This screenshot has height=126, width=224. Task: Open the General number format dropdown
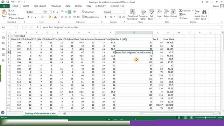tap(124, 12)
